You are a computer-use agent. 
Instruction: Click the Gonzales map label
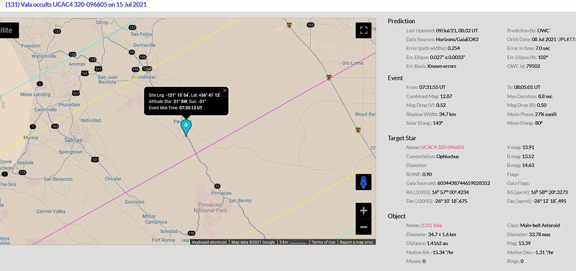point(134,202)
